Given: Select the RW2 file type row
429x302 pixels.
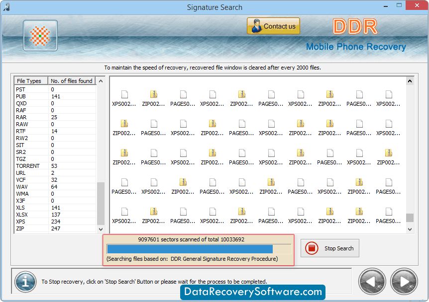Looking at the screenshot, I should pyautogui.click(x=55, y=138).
